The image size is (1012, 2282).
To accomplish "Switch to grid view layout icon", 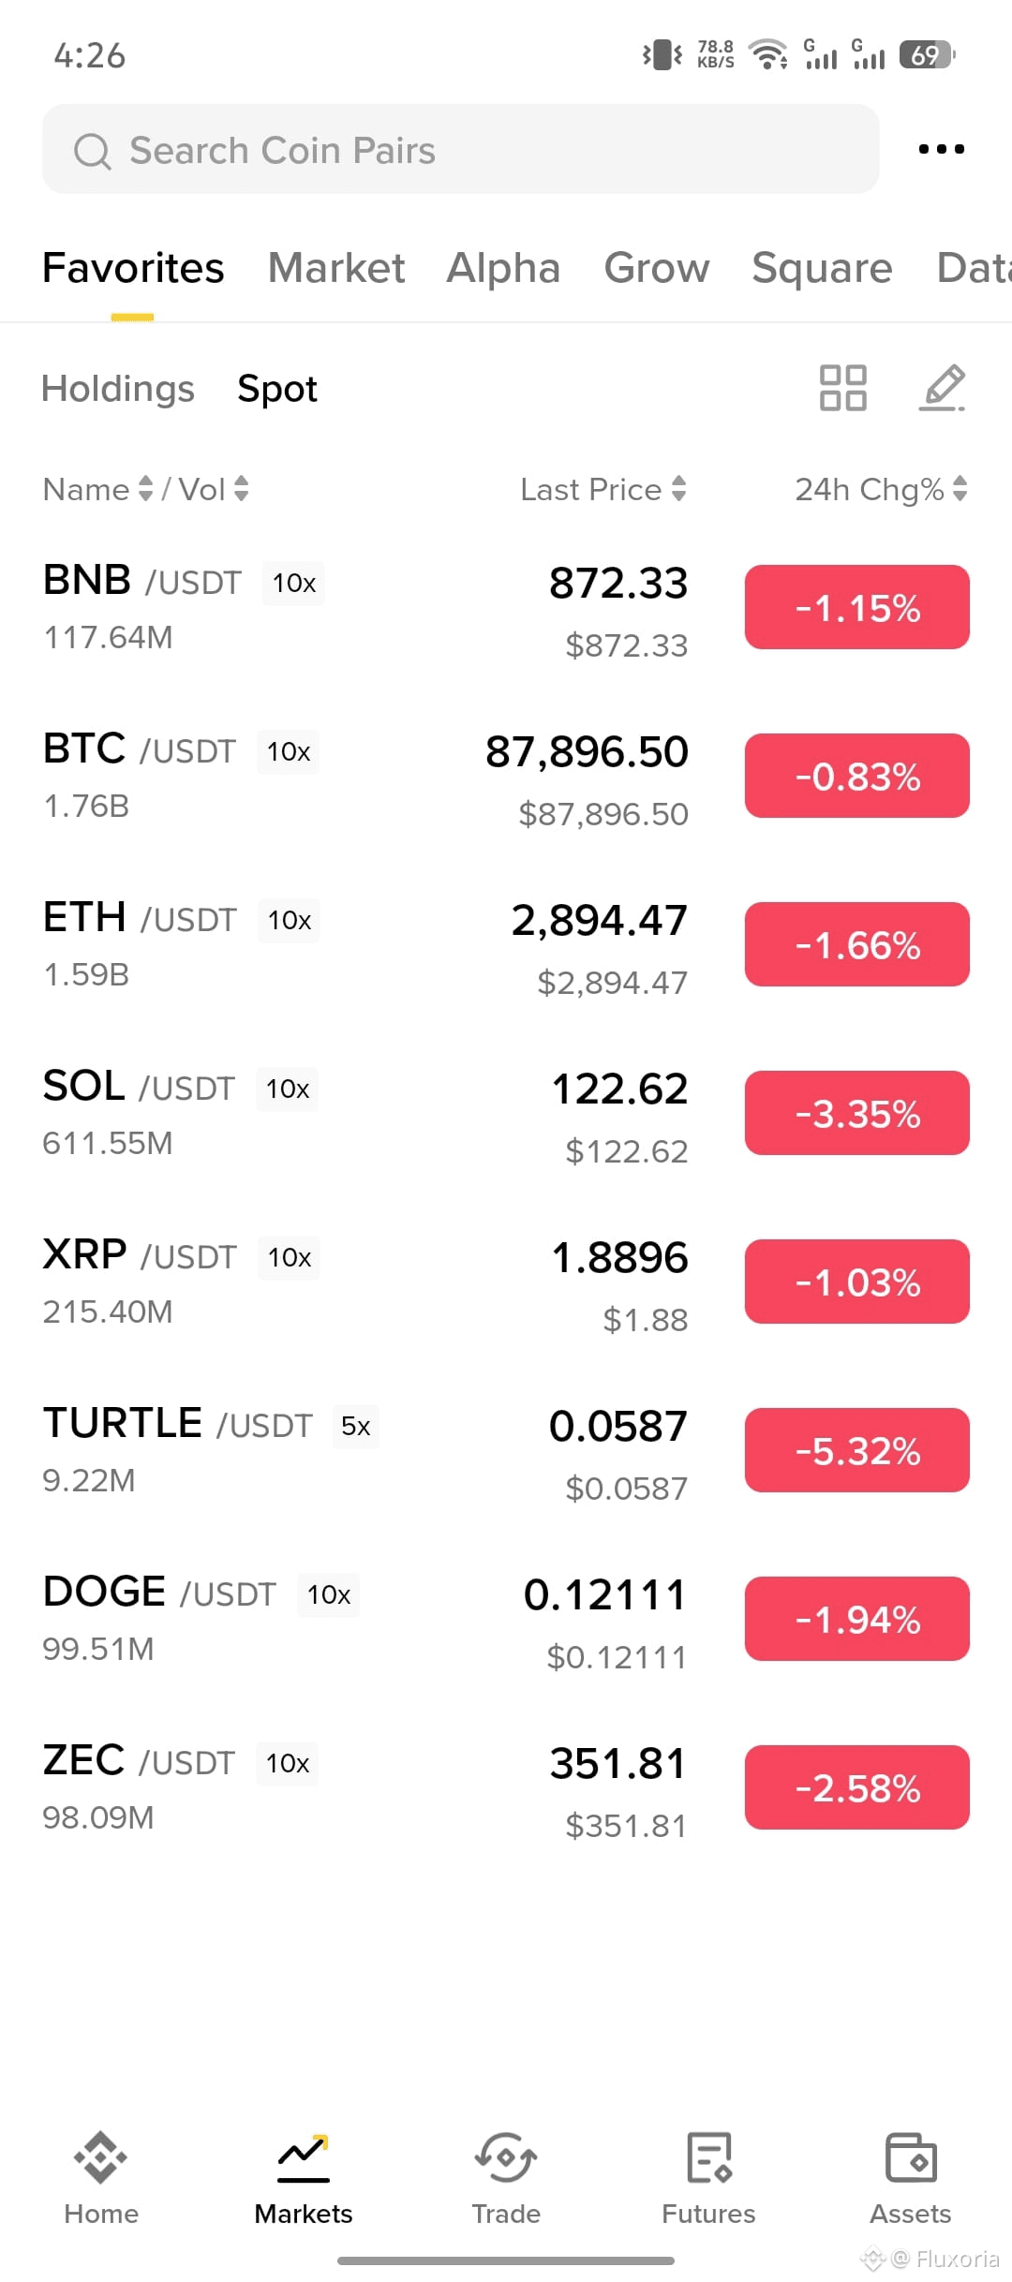I will (x=842, y=388).
